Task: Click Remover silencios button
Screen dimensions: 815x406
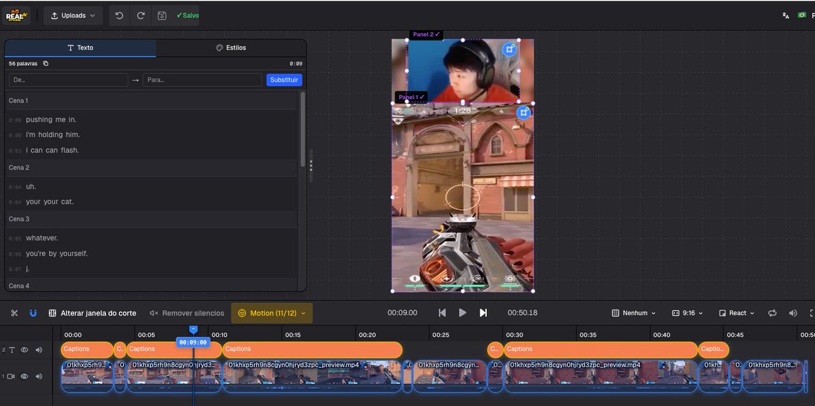Action: (187, 313)
